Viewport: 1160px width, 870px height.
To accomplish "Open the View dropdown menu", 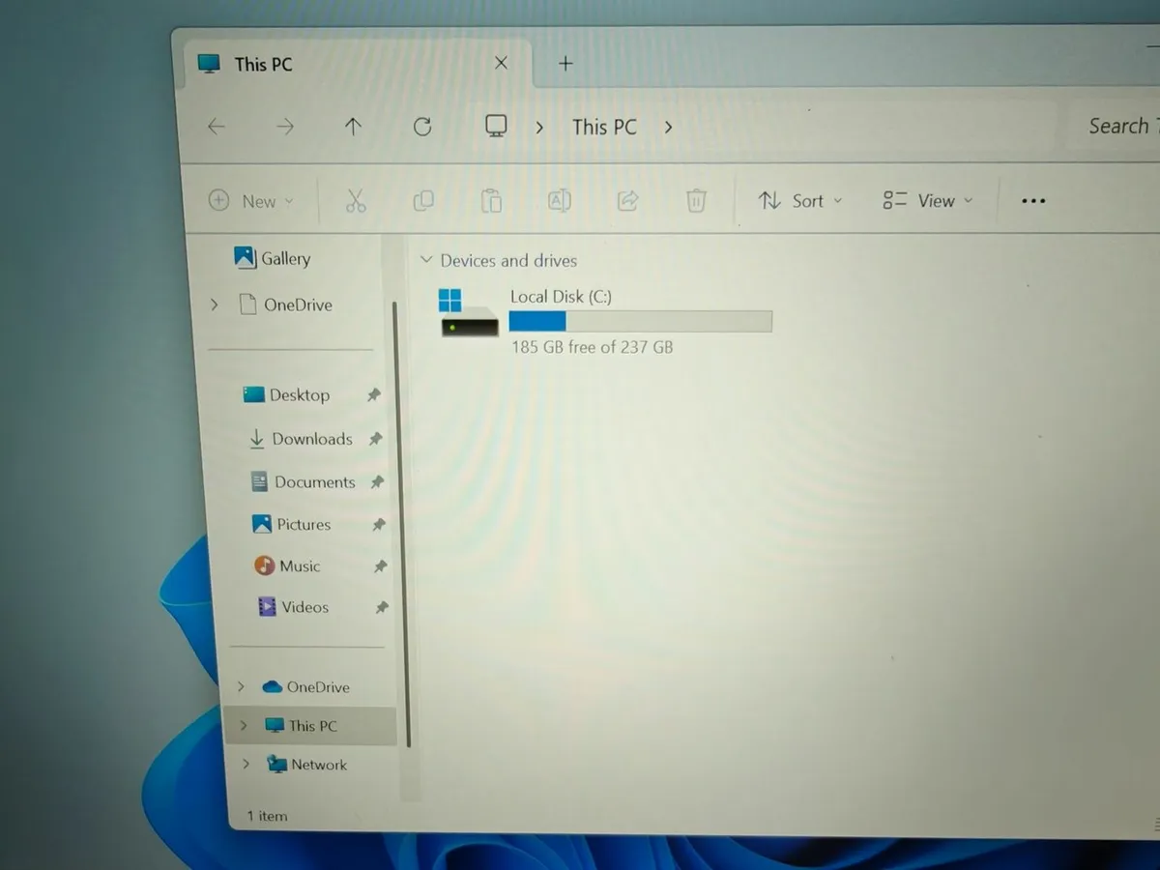I will pyautogui.click(x=928, y=200).
